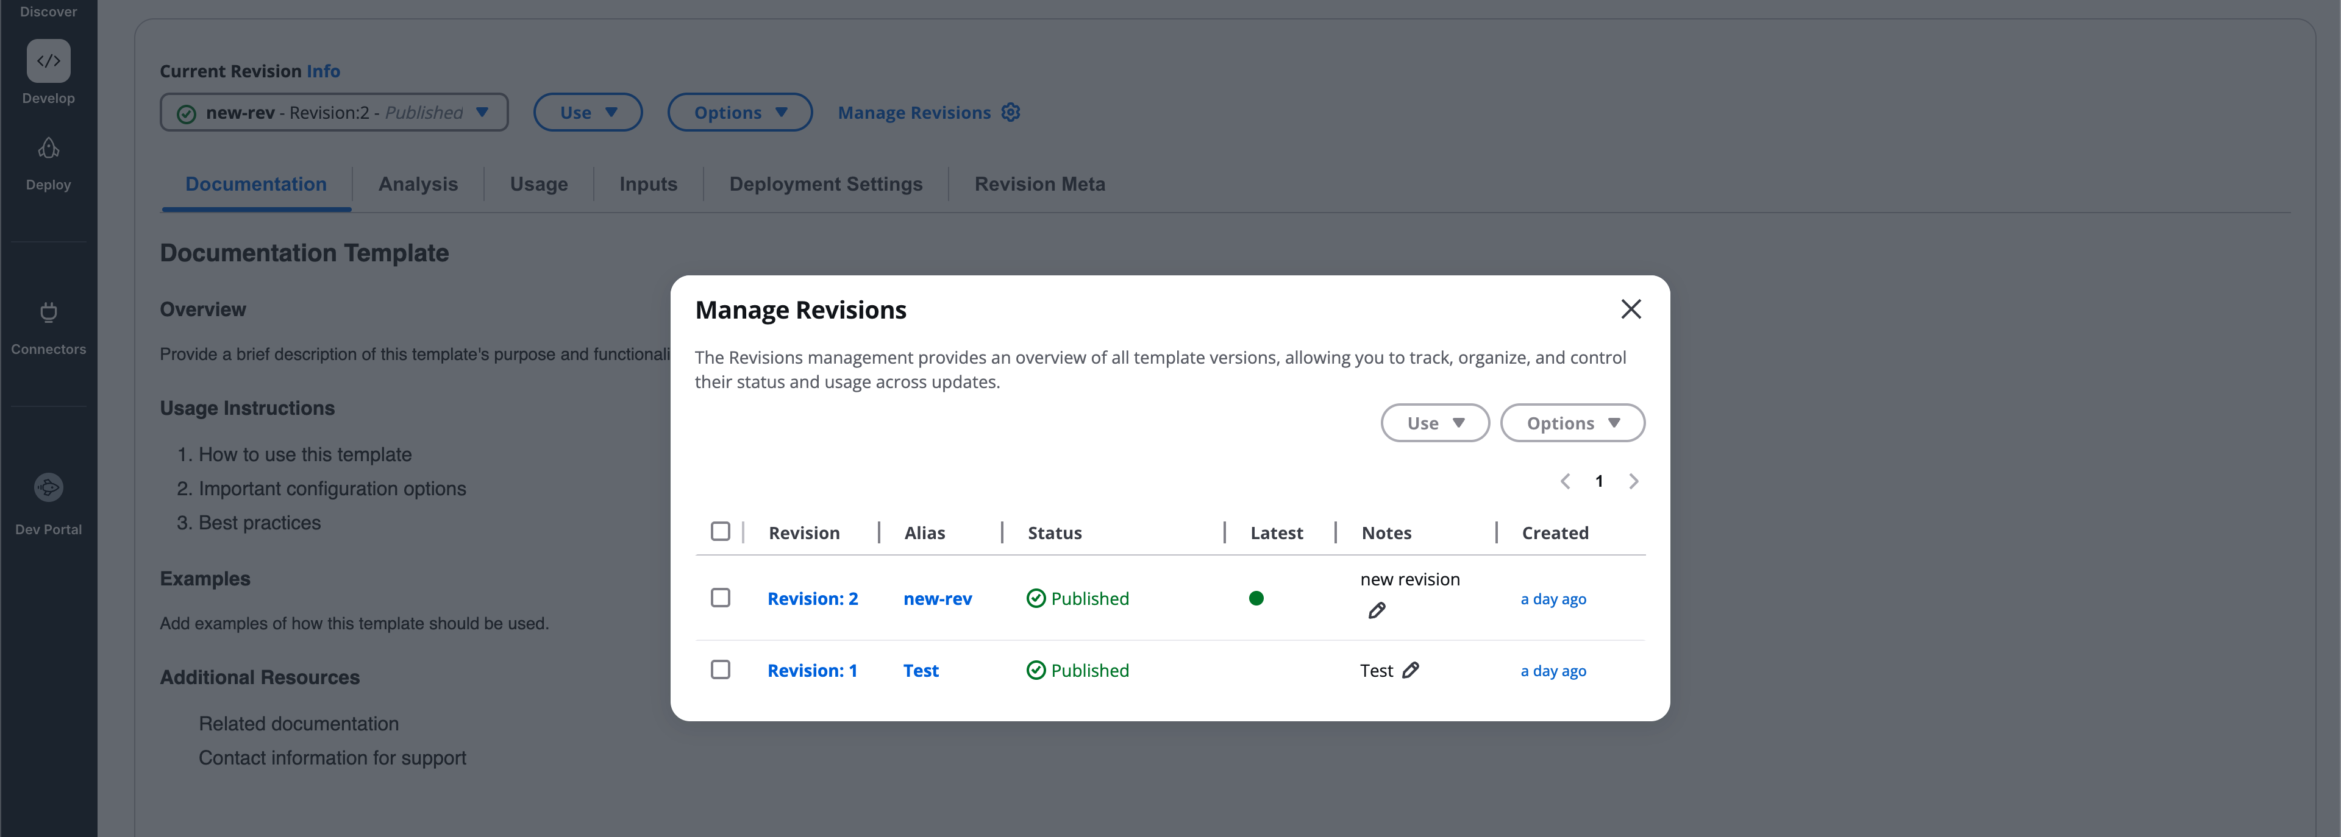Click the previous page arrow in pagination
The height and width of the screenshot is (837, 2341).
(x=1565, y=481)
